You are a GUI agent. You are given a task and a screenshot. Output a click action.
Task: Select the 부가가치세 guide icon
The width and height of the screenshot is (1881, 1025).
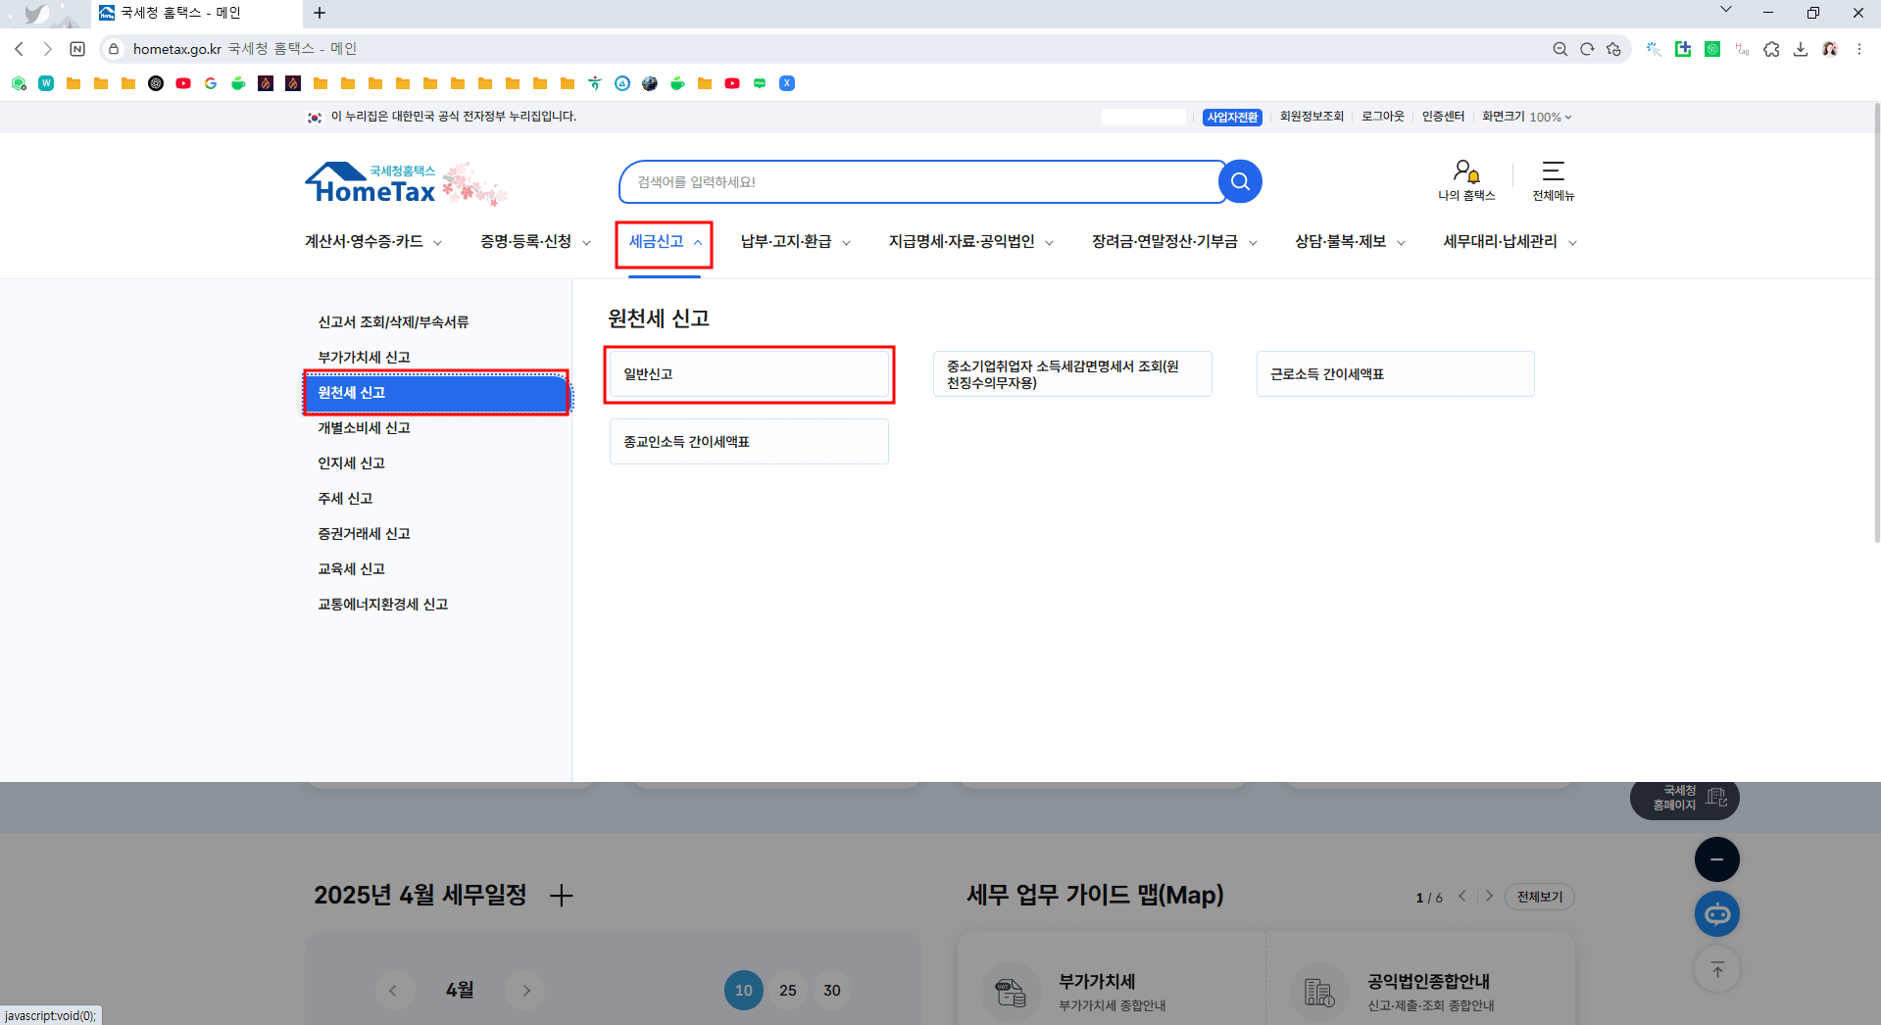pos(1010,990)
